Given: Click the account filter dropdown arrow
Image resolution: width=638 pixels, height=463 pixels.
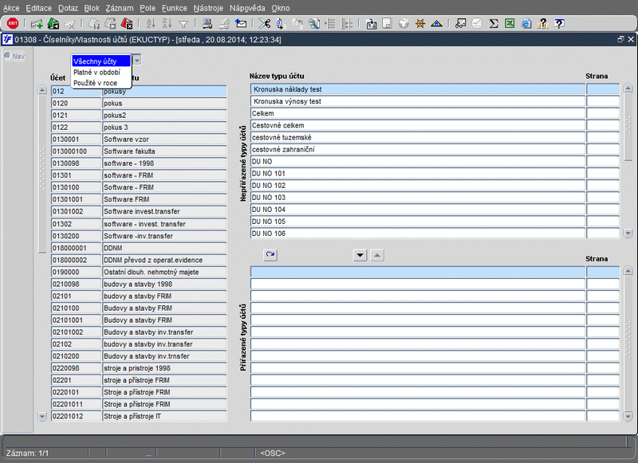Looking at the screenshot, I should pyautogui.click(x=137, y=60).
